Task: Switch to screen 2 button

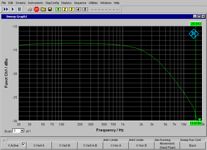Action: 65,9
